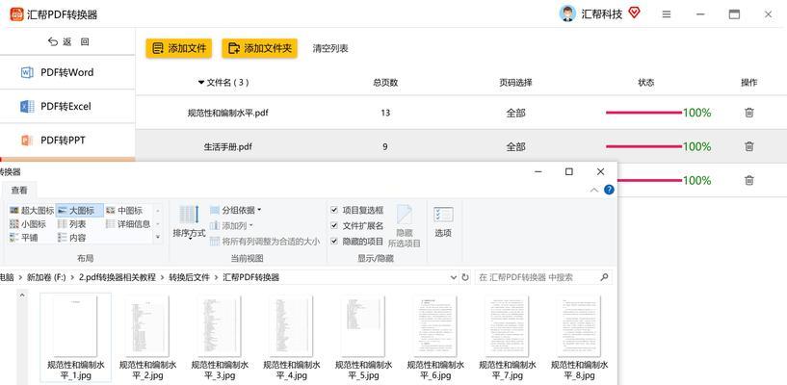This screenshot has height=385, width=787.
Task: Choose 小图标 layout in Explorer
Action: click(x=28, y=224)
